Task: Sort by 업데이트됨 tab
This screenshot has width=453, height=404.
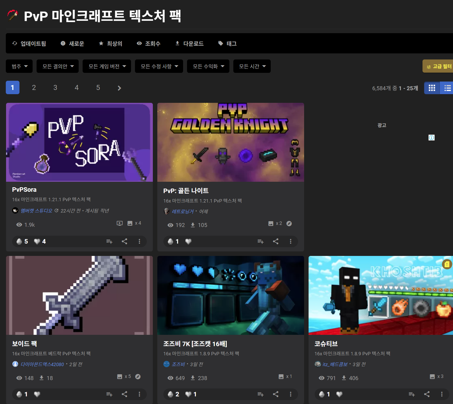Action: point(29,44)
